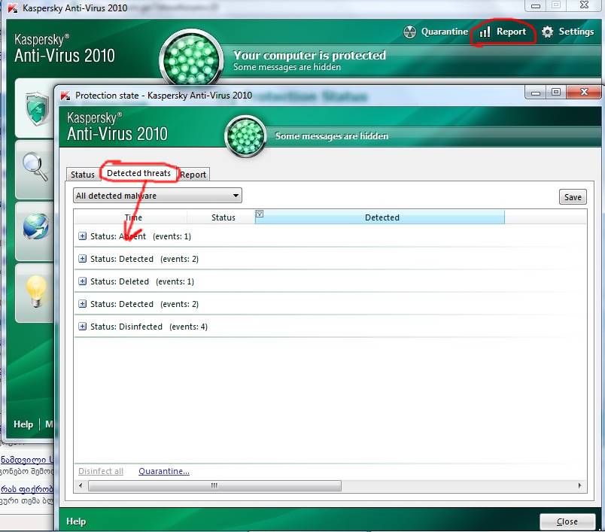Minimize the Protection state window
Image resolution: width=605 pixels, height=532 pixels.
(536, 93)
